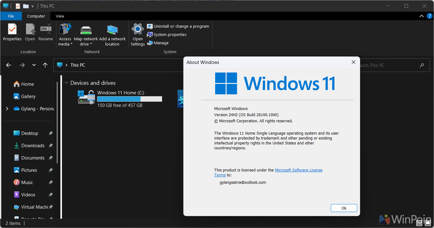Unpin Desktop using its pin icon
This screenshot has width=434, height=228.
pos(51,133)
